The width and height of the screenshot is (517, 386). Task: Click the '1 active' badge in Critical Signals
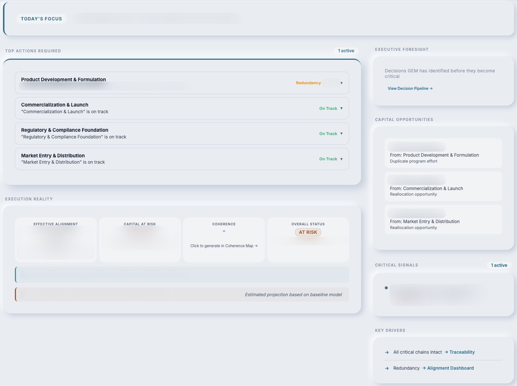click(499, 265)
